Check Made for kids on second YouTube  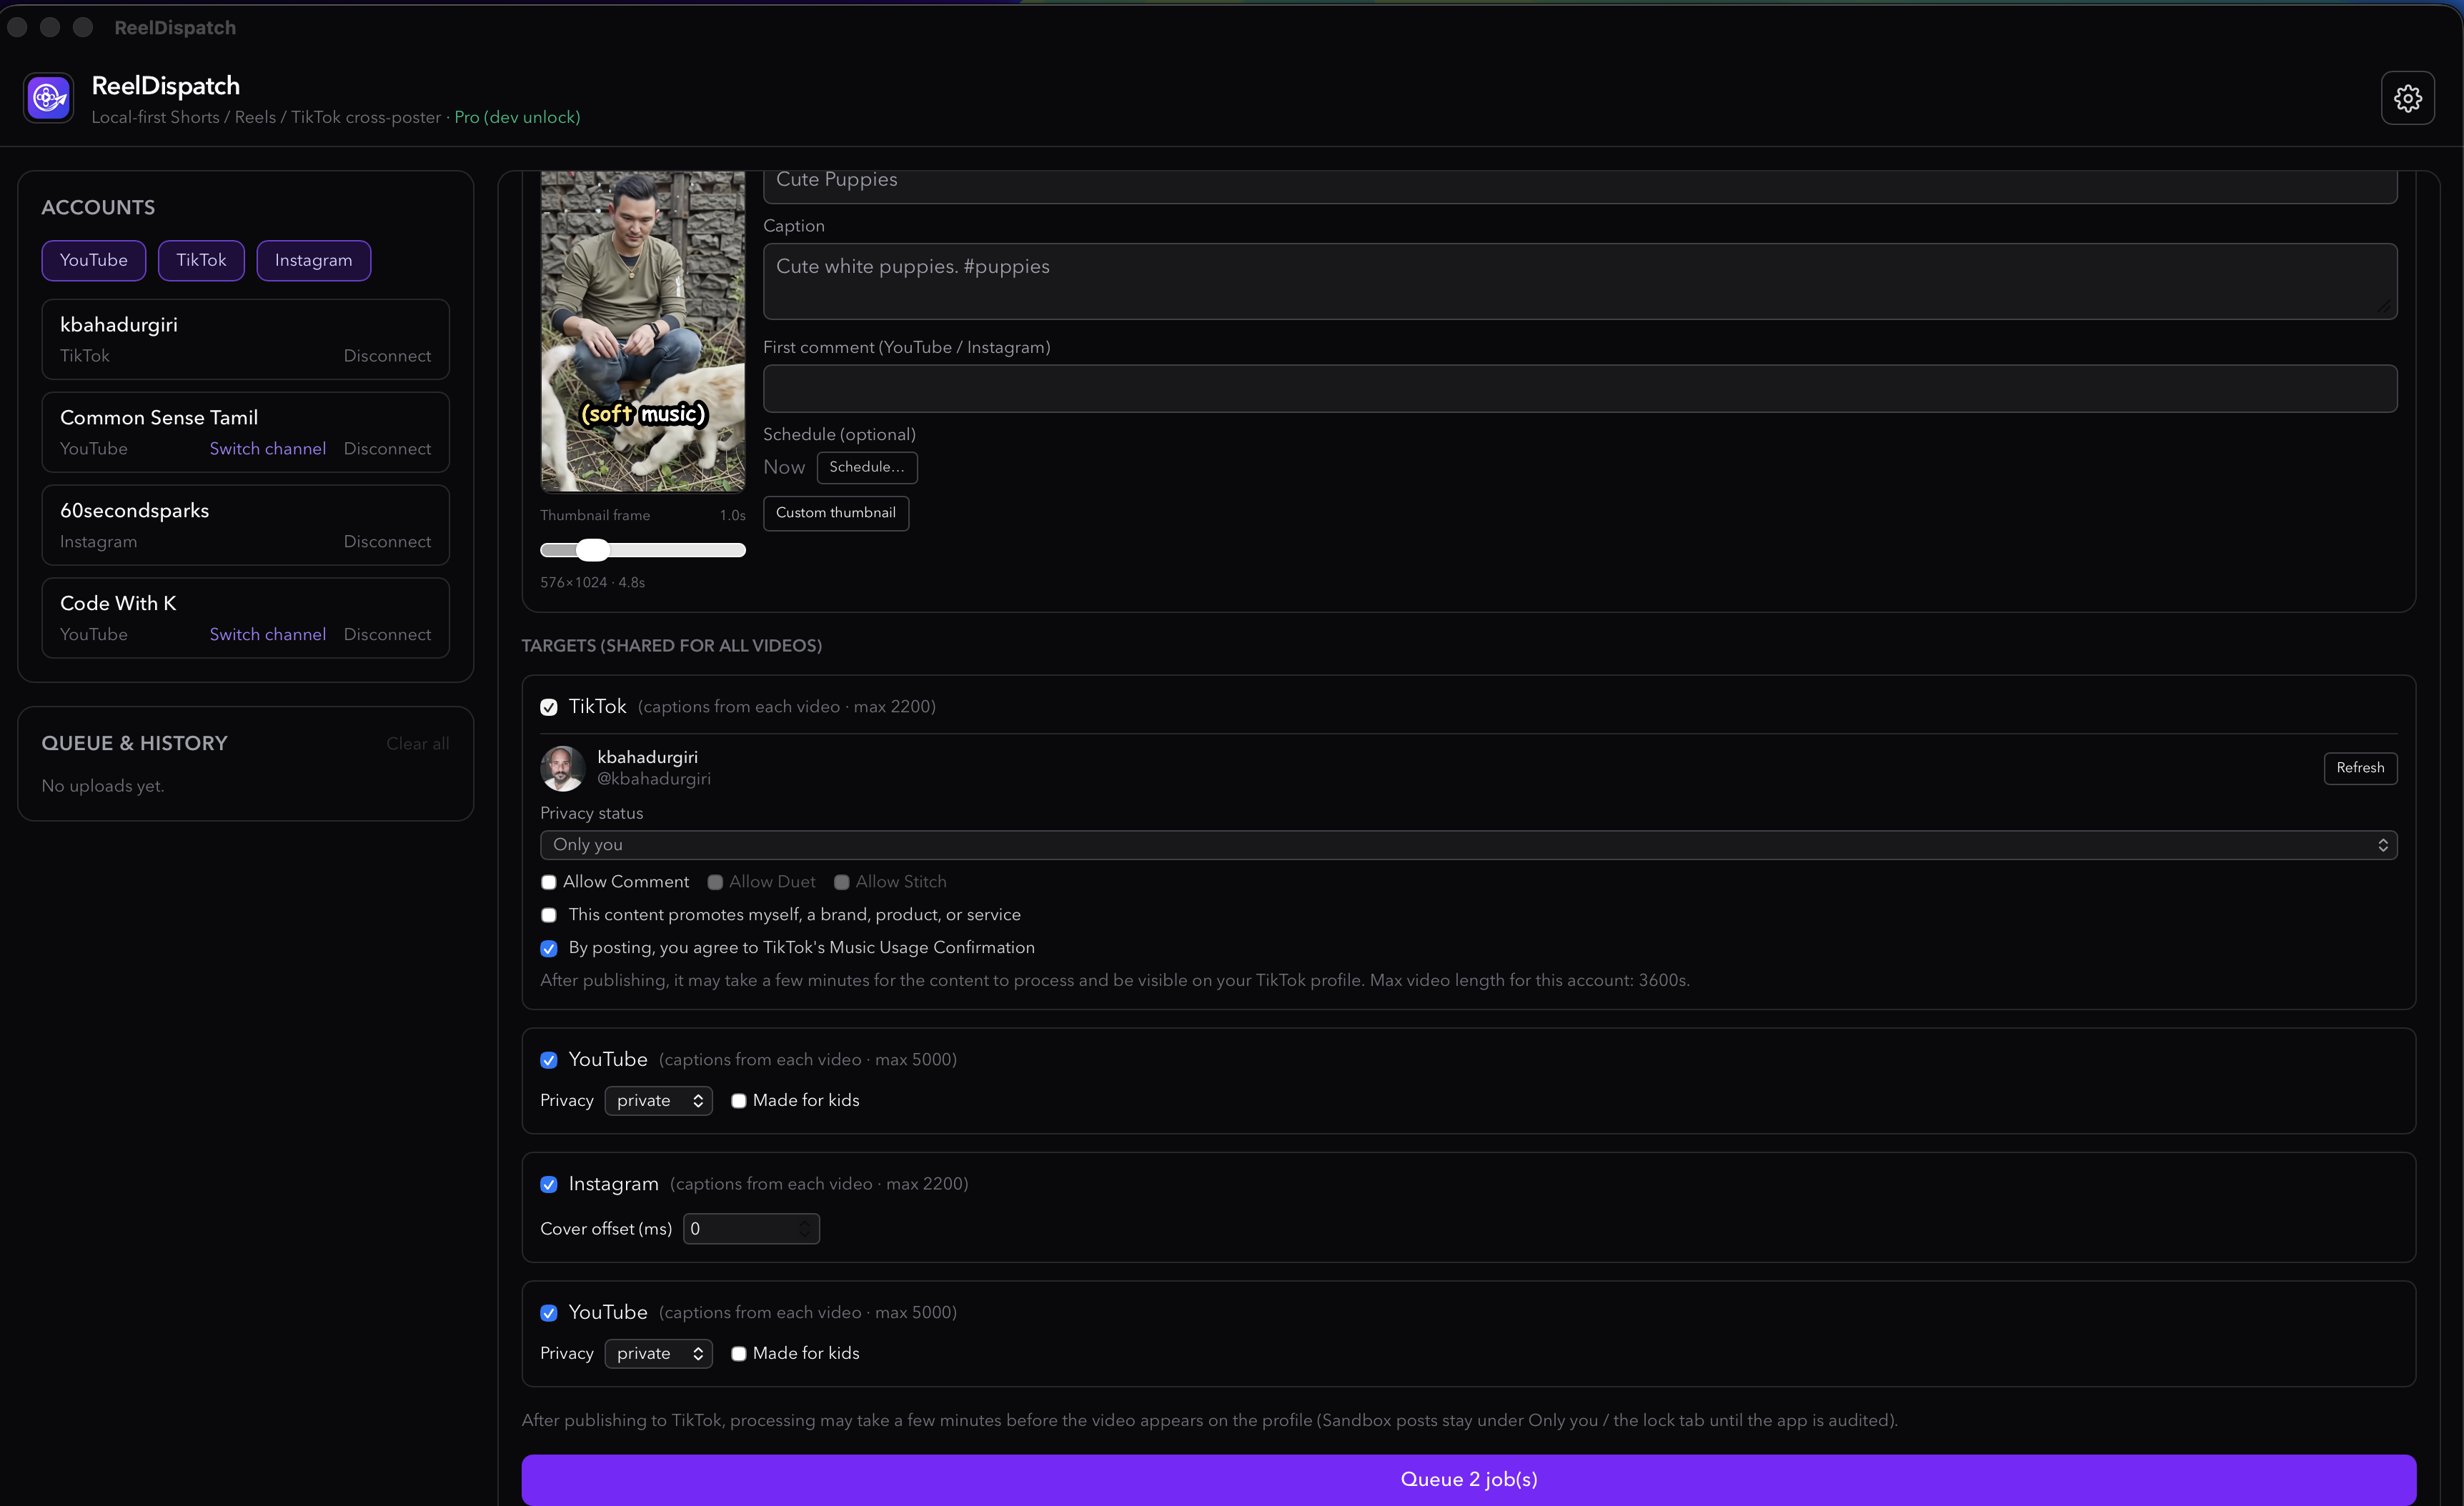point(739,1354)
